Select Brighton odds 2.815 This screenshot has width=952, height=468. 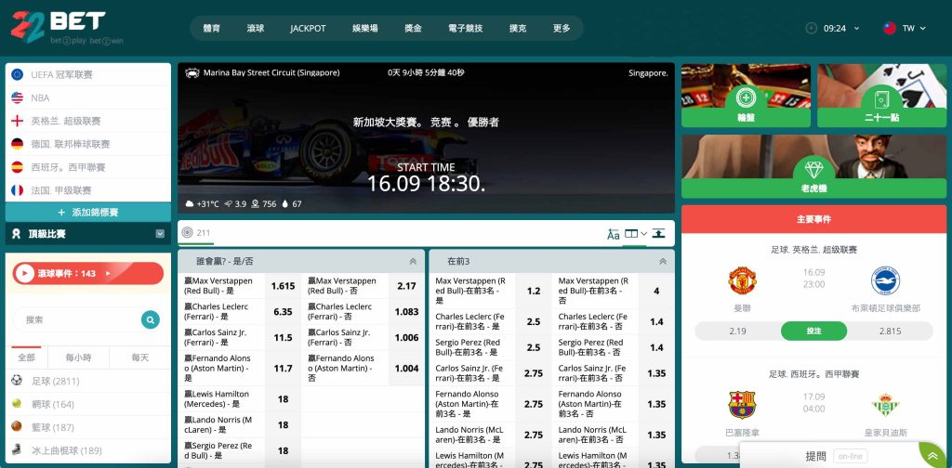click(890, 331)
